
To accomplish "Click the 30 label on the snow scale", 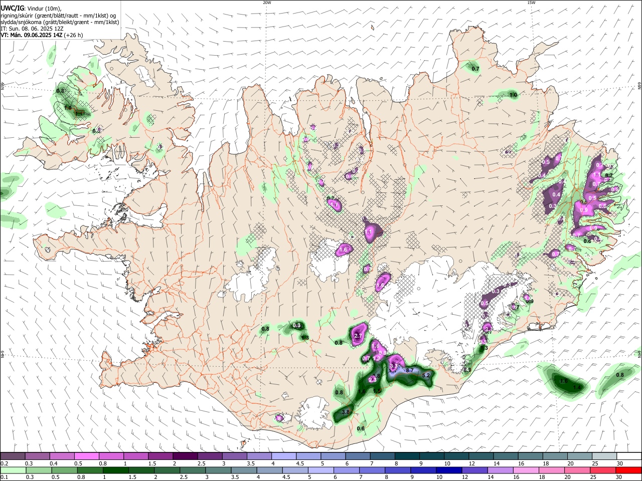I will pos(620,463).
